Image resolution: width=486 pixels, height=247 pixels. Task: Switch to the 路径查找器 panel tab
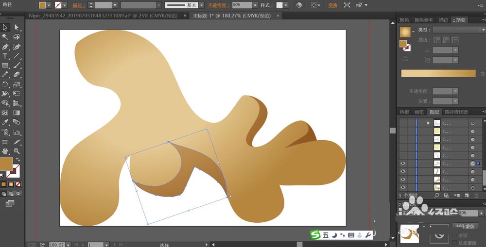456,112
